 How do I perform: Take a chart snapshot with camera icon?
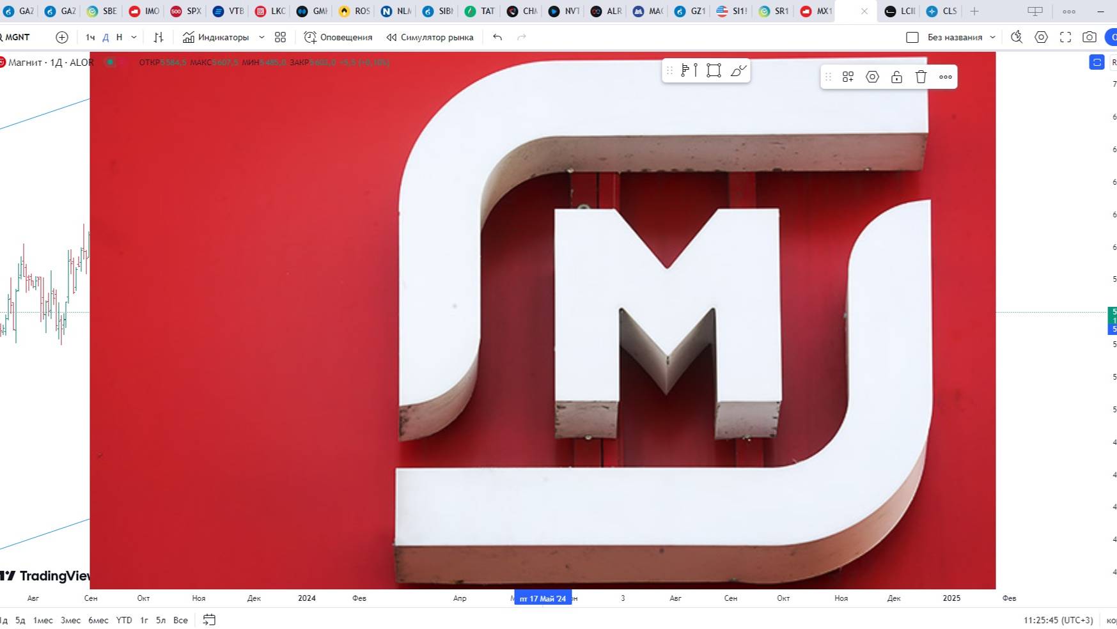click(x=1090, y=37)
